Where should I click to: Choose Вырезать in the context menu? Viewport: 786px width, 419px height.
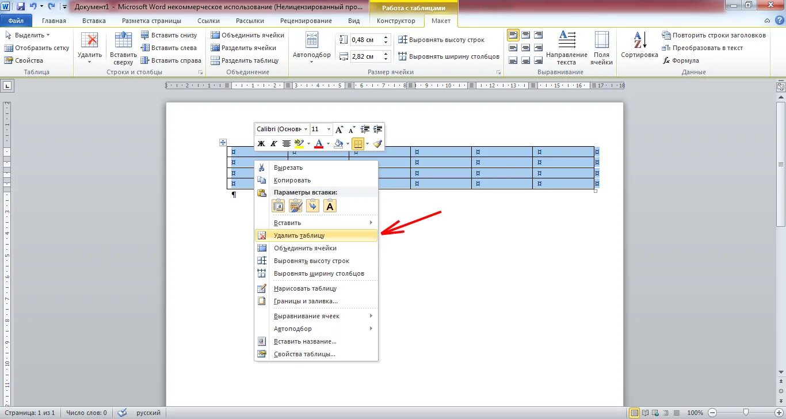[x=316, y=167]
